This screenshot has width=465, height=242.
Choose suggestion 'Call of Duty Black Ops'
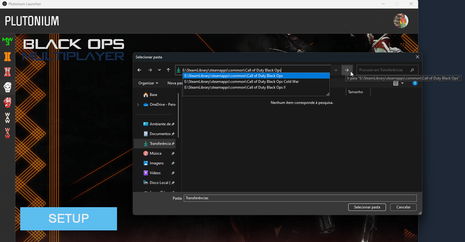click(x=256, y=76)
